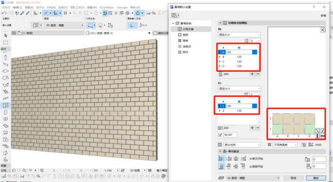Edit column A width input field
This screenshot has height=182, width=333.
(239, 52)
